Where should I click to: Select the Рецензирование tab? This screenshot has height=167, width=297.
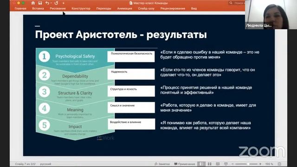[x=173, y=8]
